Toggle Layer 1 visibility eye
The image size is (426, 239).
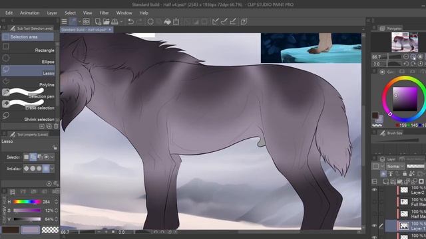click(x=374, y=226)
